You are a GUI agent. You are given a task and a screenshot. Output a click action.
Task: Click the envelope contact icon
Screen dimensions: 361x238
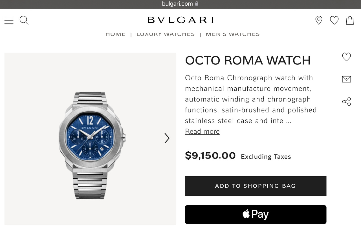[346, 79]
